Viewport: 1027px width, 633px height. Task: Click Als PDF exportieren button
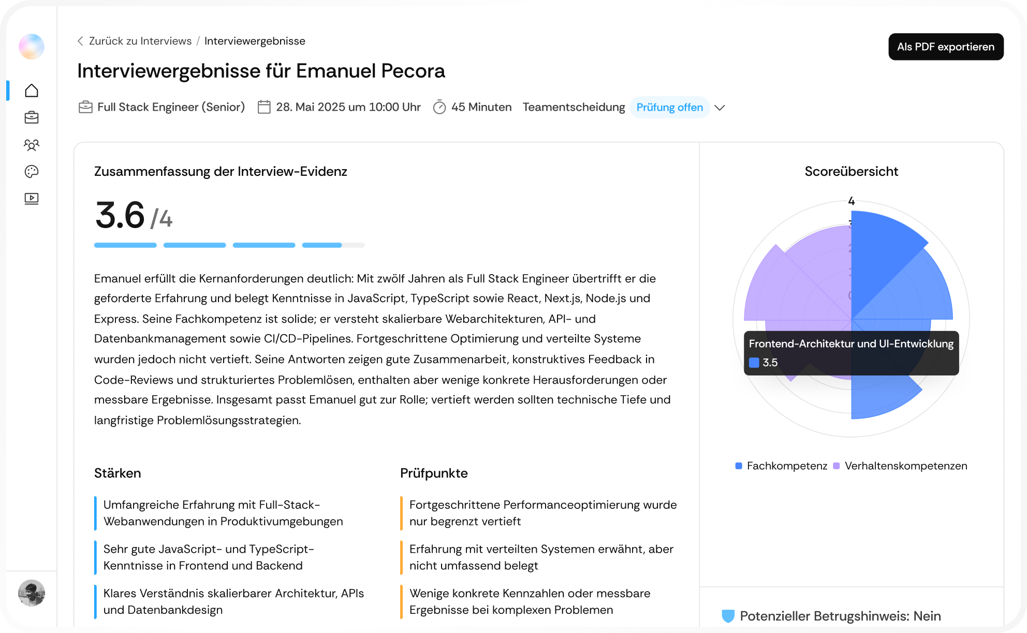tap(946, 47)
